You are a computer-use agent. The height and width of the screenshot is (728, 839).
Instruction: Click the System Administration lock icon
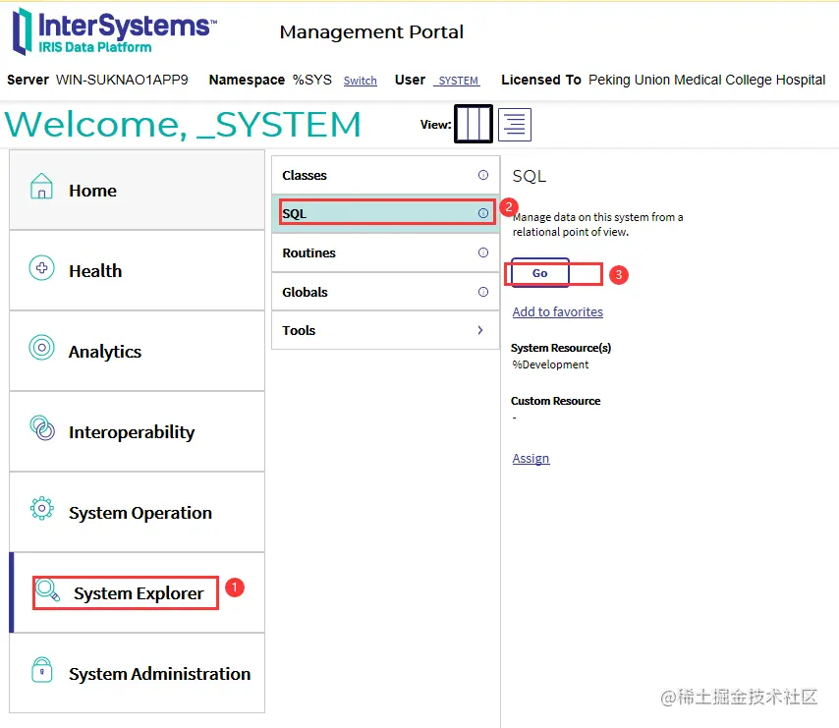tap(41, 670)
